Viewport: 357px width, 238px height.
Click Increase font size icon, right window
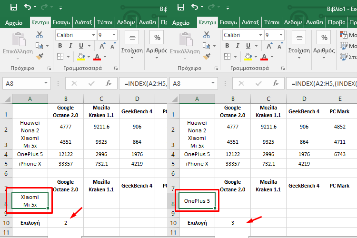(x=269, y=46)
